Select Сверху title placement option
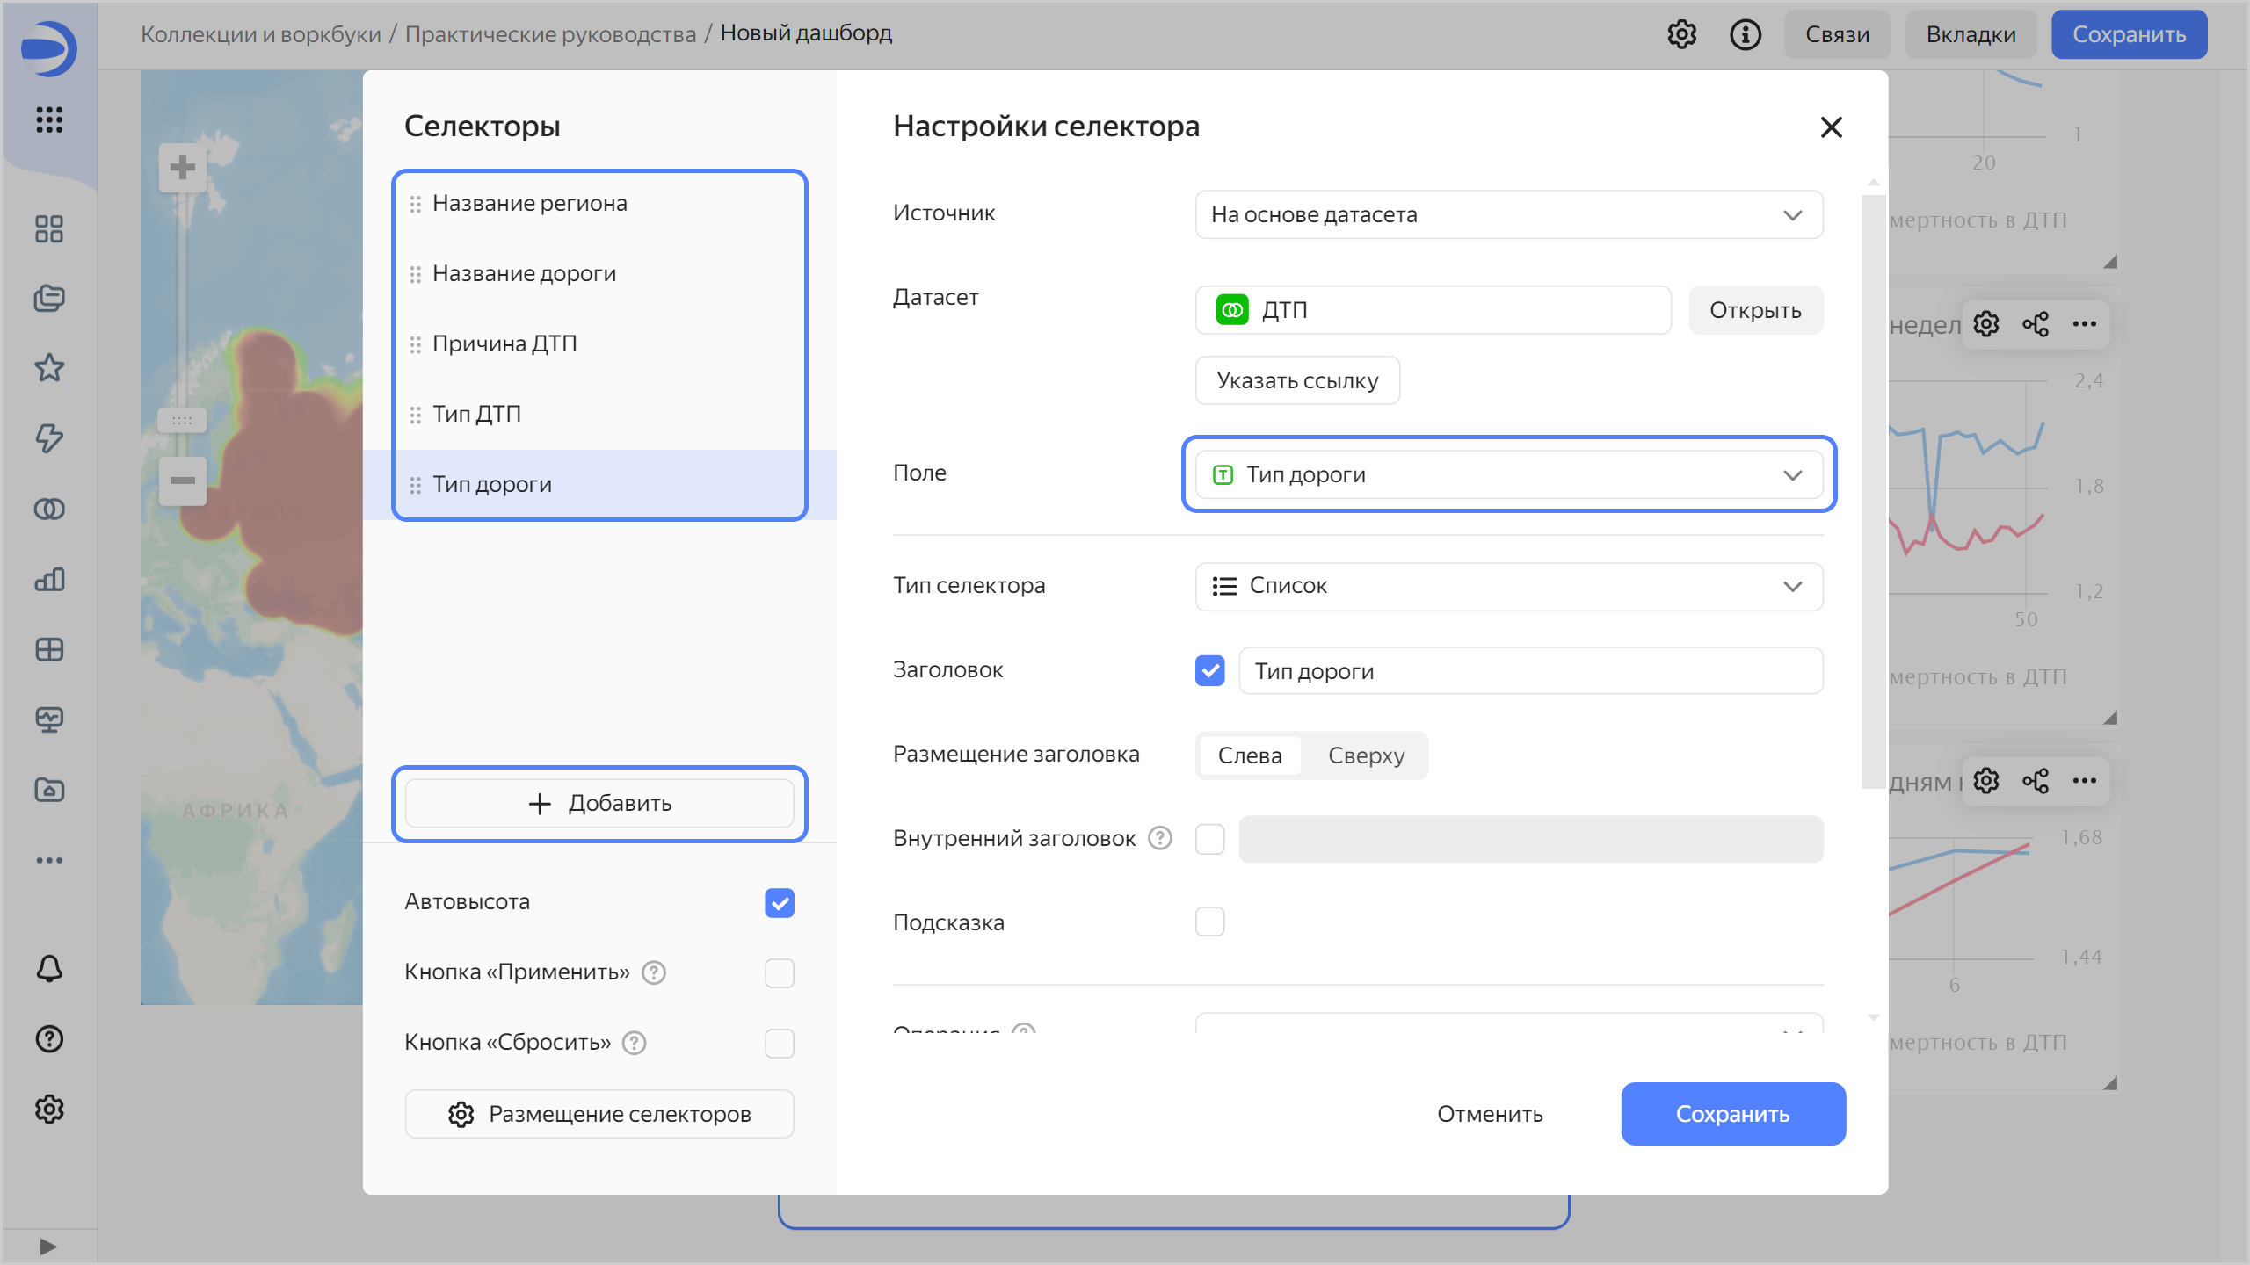 (1366, 755)
